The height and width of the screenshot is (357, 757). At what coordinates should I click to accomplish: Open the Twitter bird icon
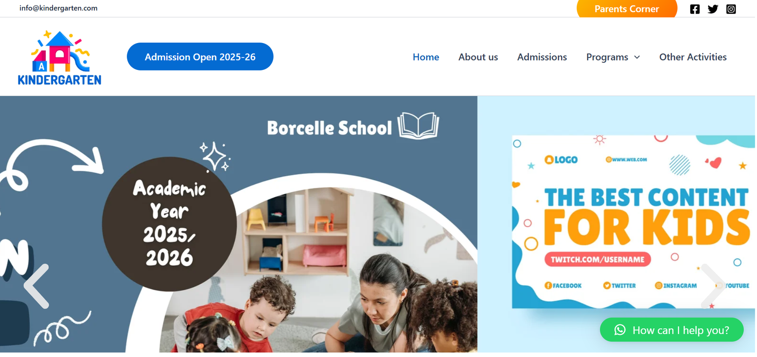713,9
